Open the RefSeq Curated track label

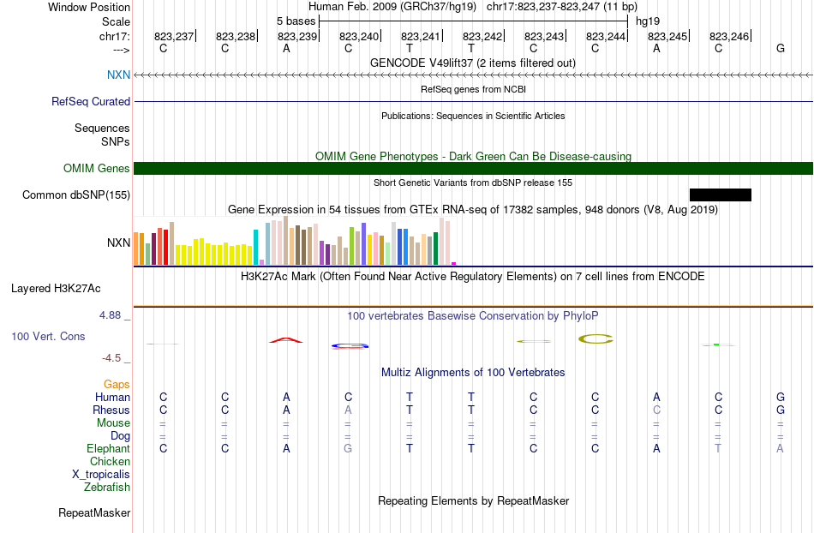(91, 101)
